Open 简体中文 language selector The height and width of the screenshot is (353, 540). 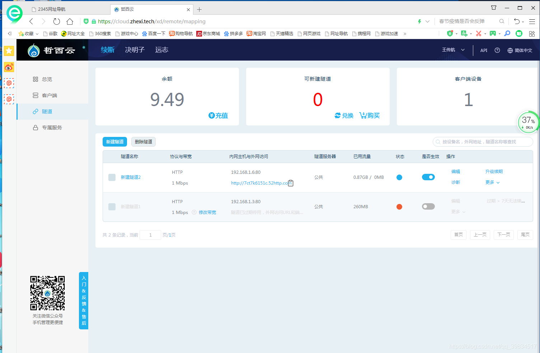click(x=520, y=51)
